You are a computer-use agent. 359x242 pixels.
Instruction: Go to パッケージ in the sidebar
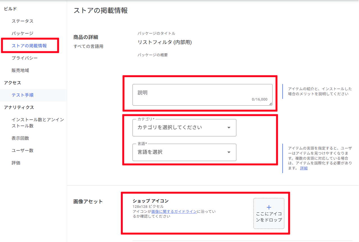[22, 33]
